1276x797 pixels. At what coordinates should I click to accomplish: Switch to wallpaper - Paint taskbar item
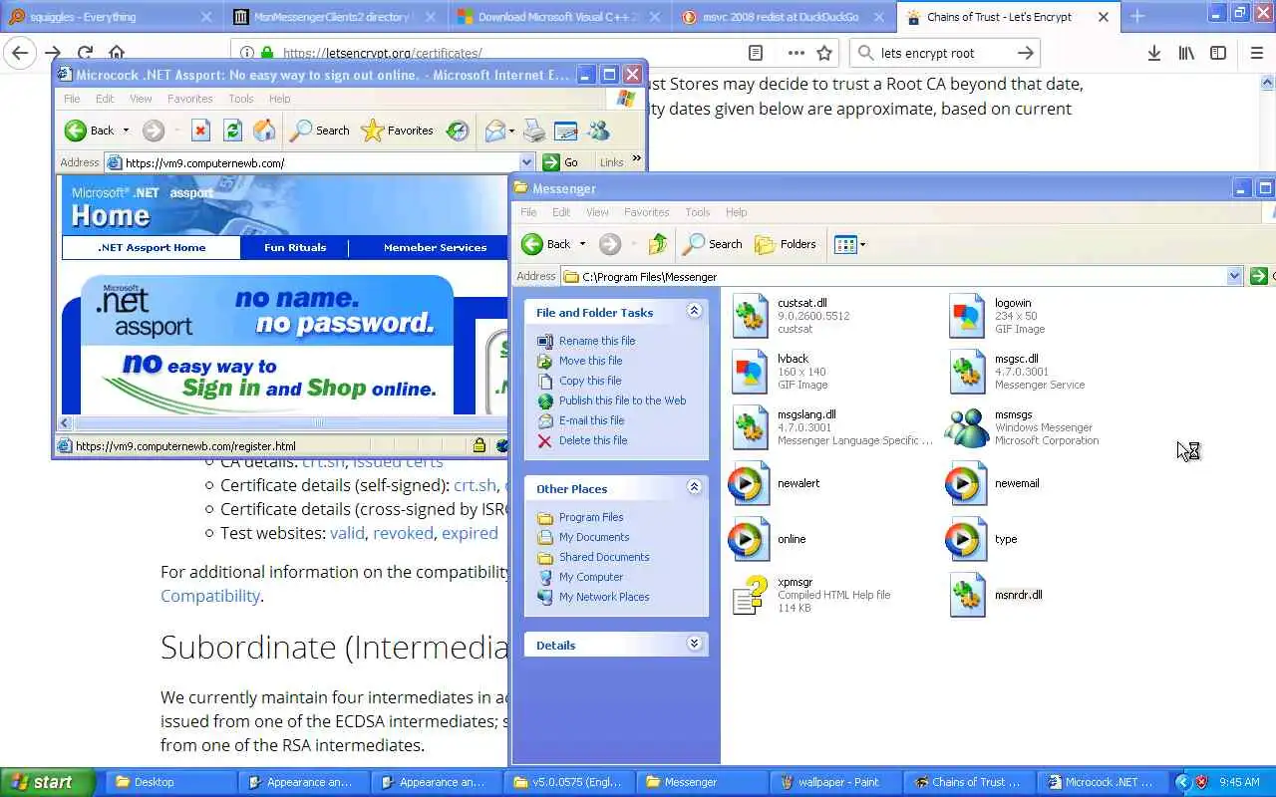click(x=835, y=782)
